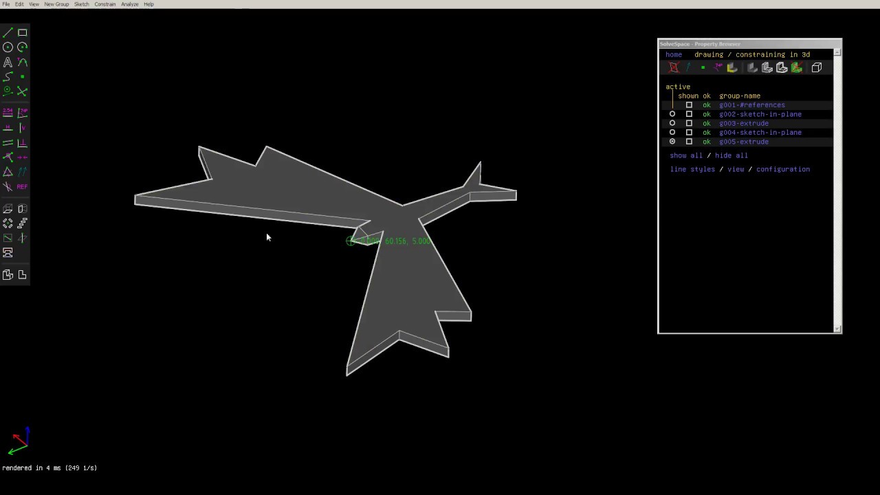Apply parallel constraint icon
The width and height of the screenshot is (880, 495).
coord(8,142)
